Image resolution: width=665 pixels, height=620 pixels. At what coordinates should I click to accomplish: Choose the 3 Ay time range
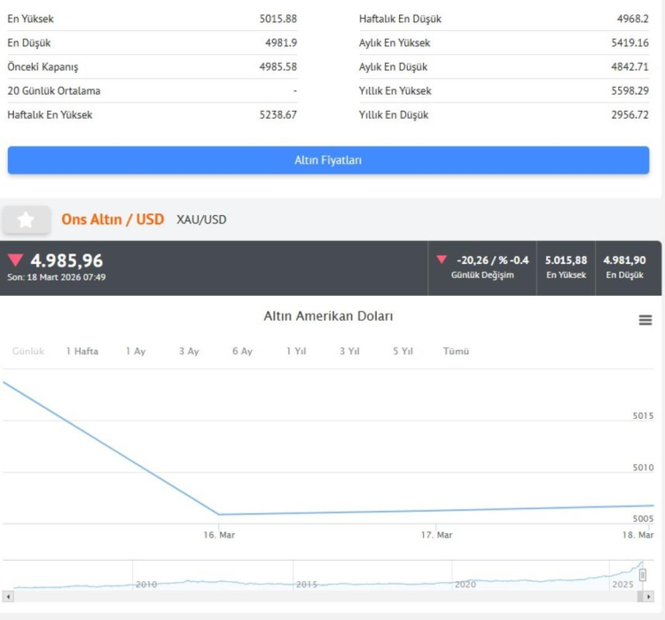(189, 352)
